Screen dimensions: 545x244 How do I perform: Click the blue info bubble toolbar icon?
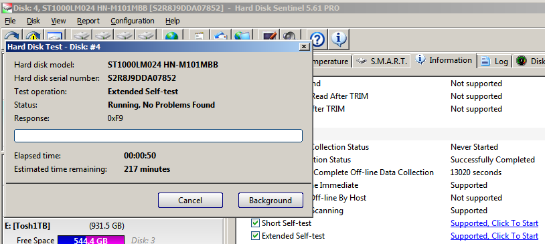tap(339, 39)
